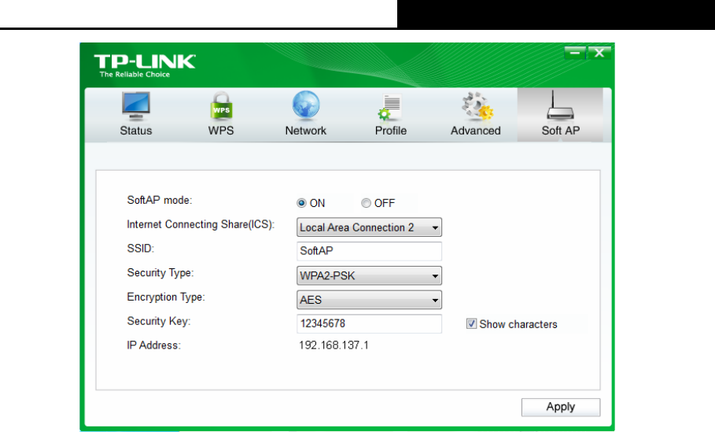The image size is (715, 432).
Task: Click the "Security Type:" label
Action: (160, 273)
